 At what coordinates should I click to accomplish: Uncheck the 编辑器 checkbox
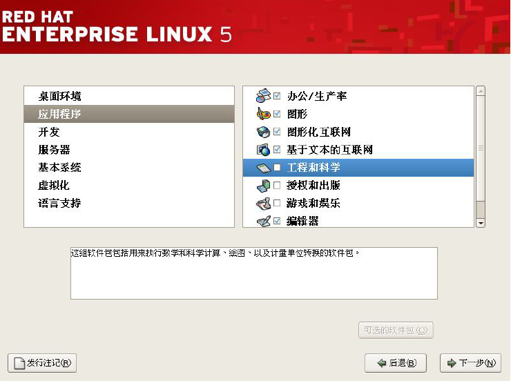(277, 221)
